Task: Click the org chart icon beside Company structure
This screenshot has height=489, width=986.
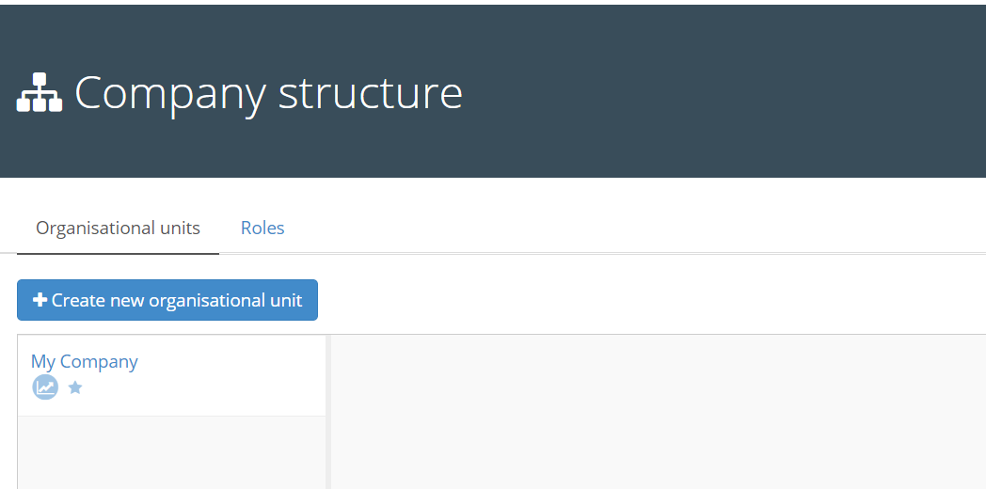Action: [x=40, y=92]
